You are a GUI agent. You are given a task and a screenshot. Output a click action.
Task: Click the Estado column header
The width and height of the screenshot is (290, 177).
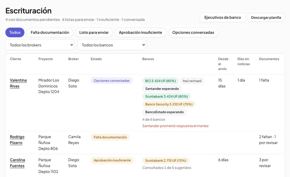coord(96,59)
